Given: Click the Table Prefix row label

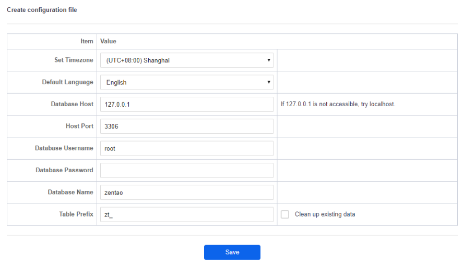Looking at the screenshot, I should click(76, 214).
